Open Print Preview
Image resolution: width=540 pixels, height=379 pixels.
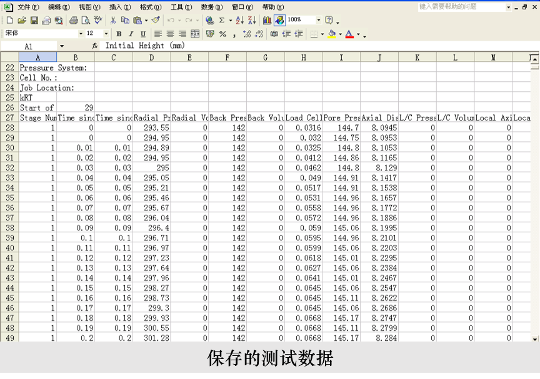click(87, 20)
